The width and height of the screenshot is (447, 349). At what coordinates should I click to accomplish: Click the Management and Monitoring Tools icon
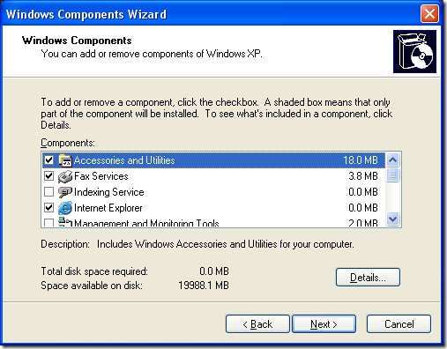click(65, 222)
